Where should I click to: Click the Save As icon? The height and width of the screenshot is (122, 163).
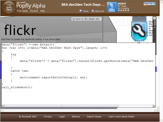93,11
